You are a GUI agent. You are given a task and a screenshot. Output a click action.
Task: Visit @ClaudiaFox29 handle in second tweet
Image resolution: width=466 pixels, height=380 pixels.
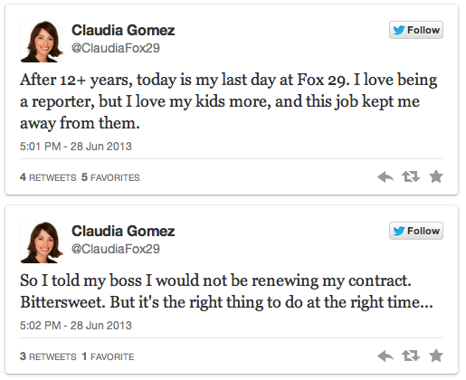116,249
